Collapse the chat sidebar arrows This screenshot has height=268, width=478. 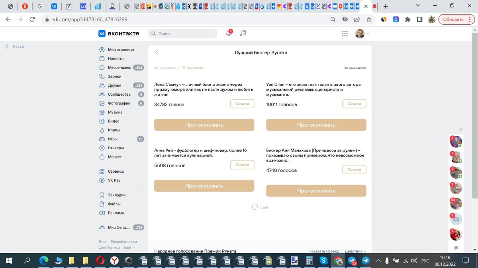(461, 129)
